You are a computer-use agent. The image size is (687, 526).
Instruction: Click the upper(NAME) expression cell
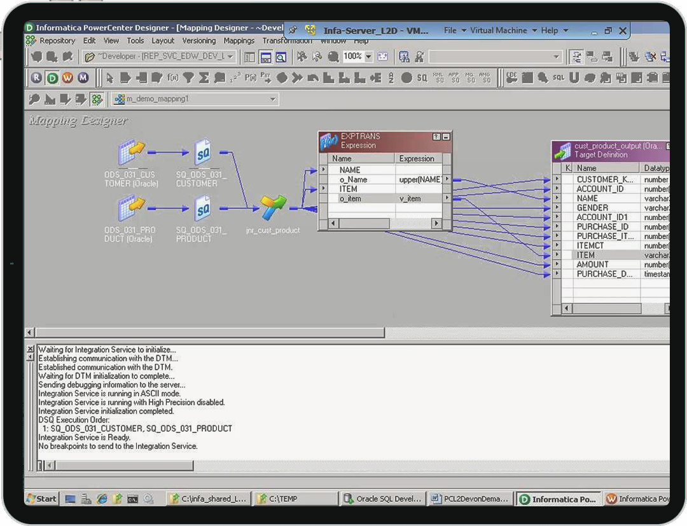coord(420,179)
